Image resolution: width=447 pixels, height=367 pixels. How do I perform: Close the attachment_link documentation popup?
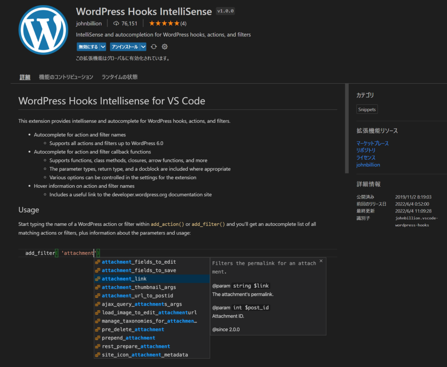click(x=321, y=261)
